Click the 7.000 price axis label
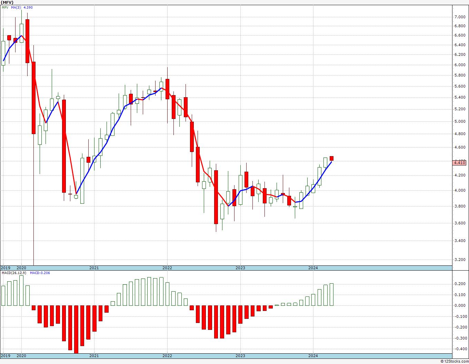The width and height of the screenshot is (469, 364). pos(459,17)
